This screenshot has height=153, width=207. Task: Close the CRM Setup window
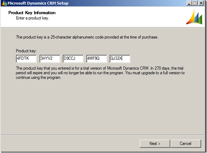(201, 3)
